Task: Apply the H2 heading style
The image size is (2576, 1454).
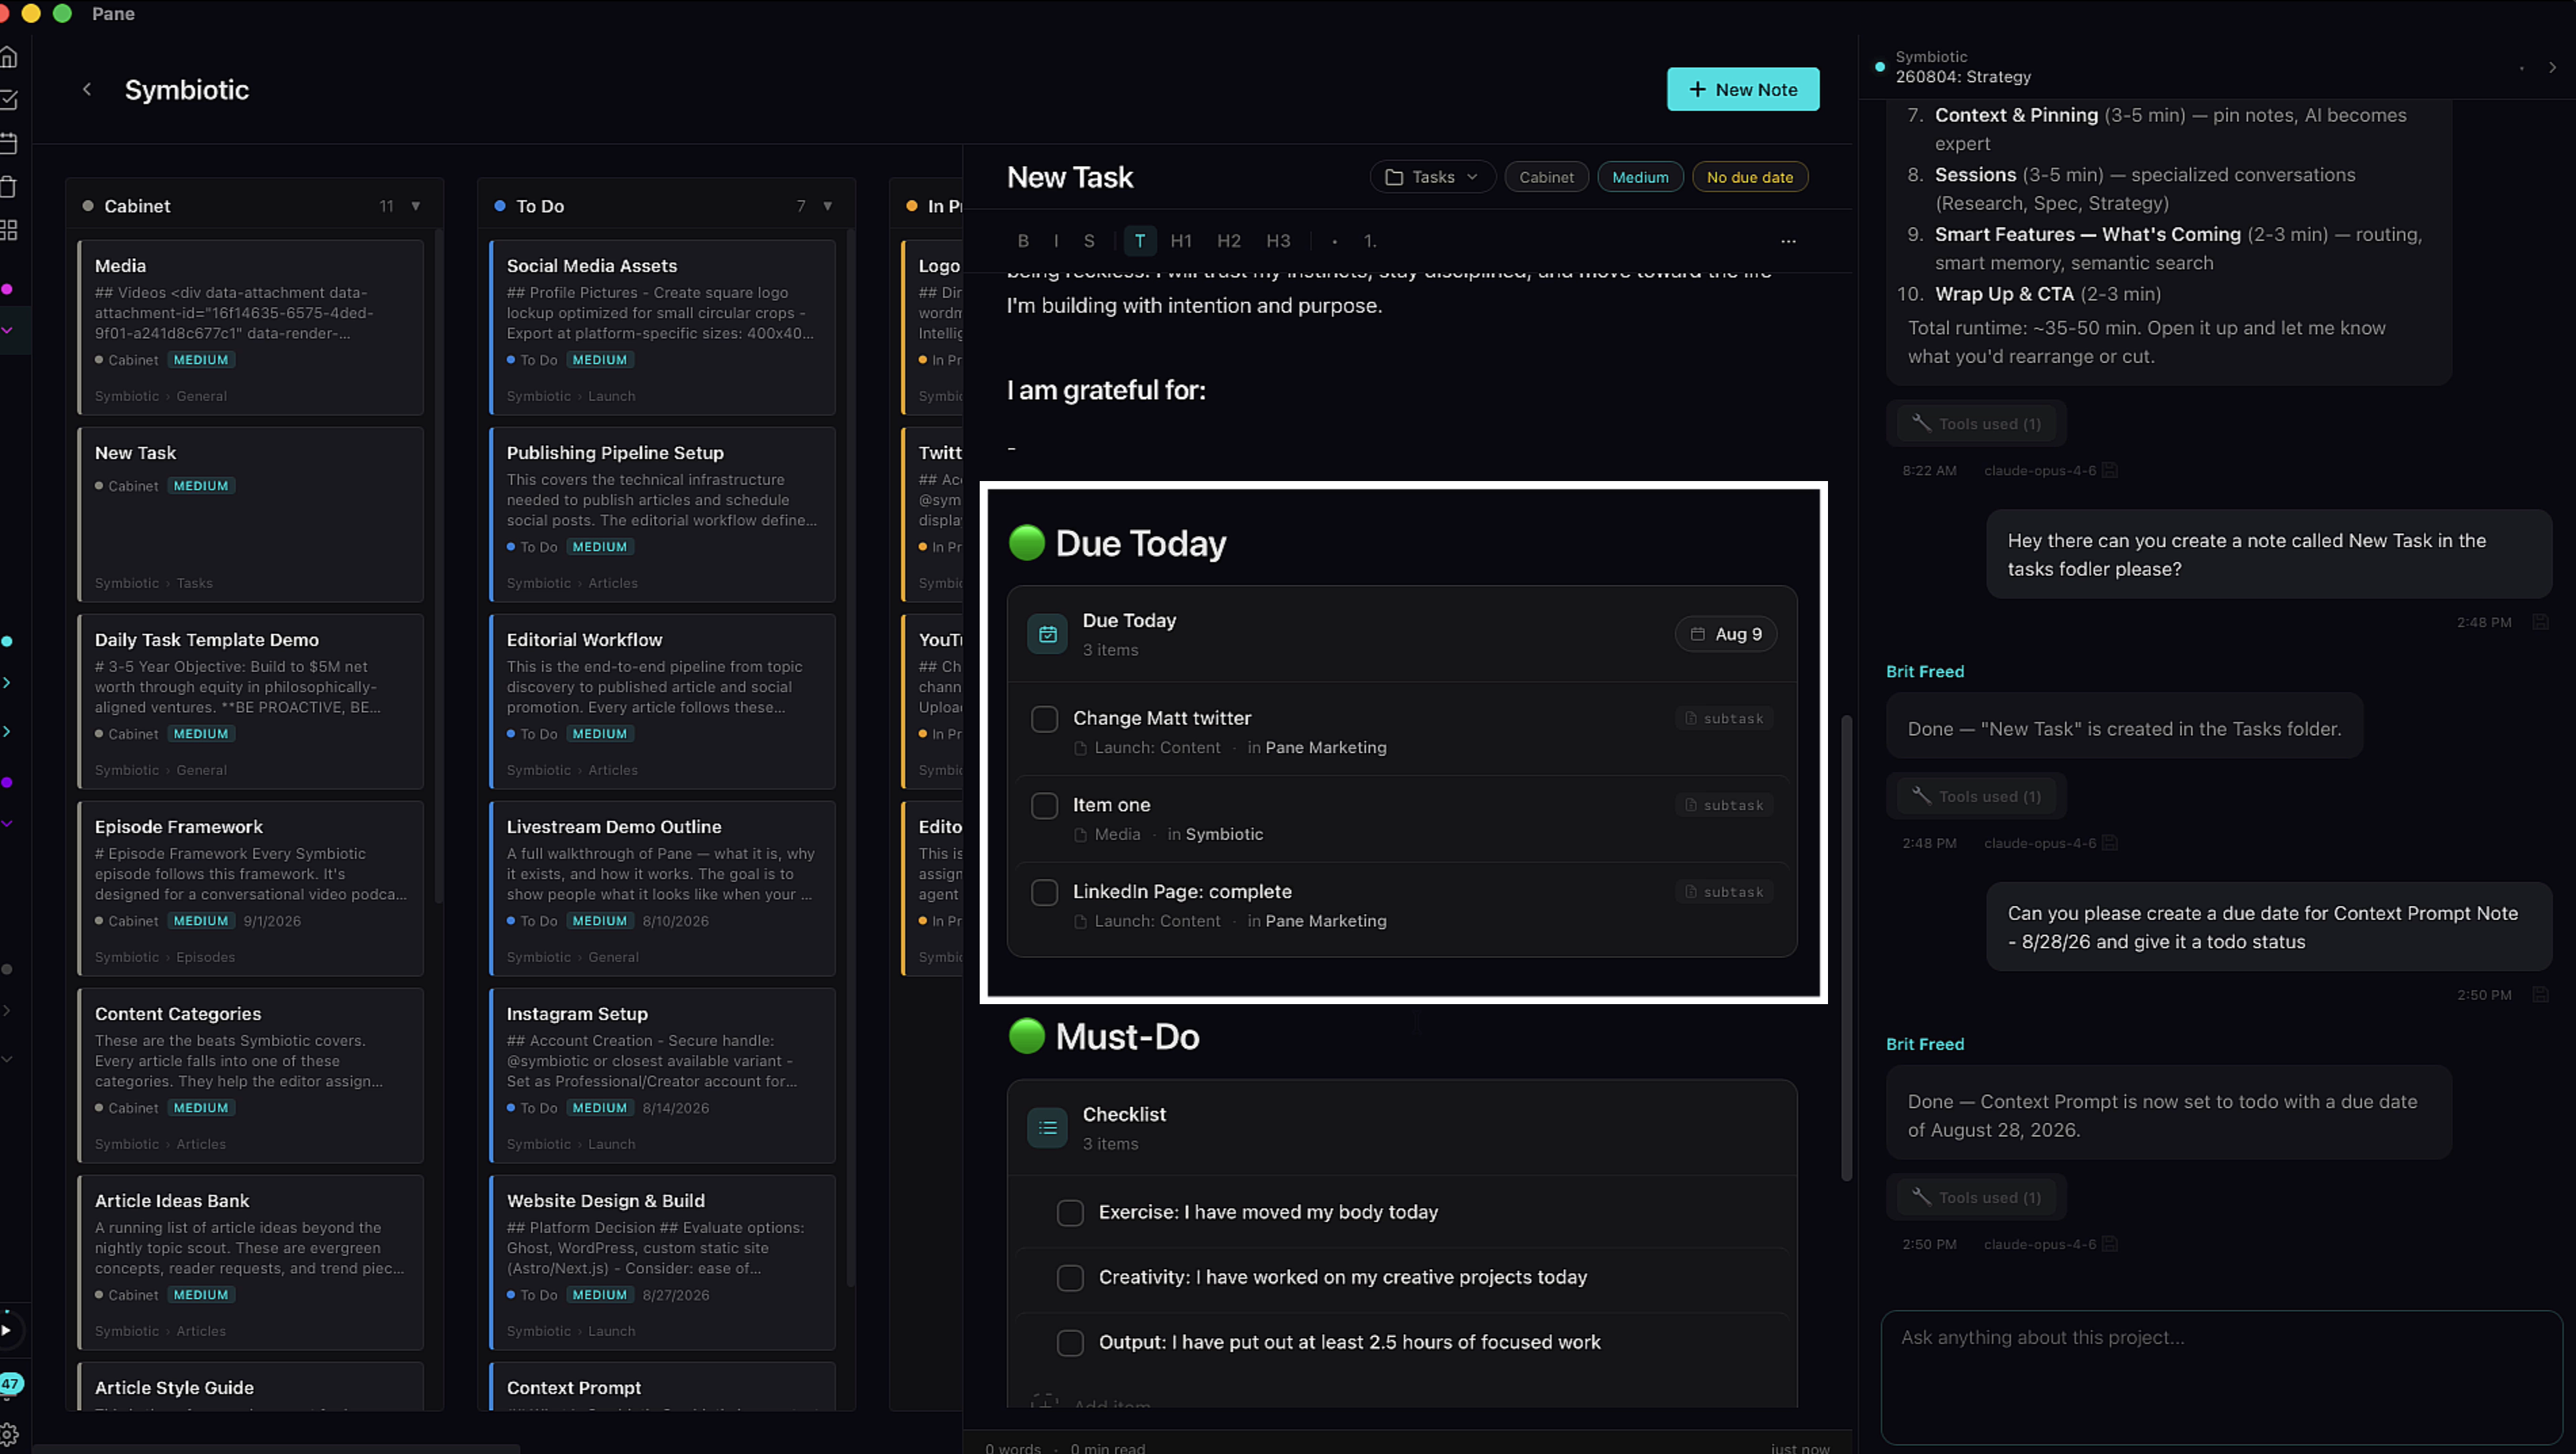Action: [1229, 241]
